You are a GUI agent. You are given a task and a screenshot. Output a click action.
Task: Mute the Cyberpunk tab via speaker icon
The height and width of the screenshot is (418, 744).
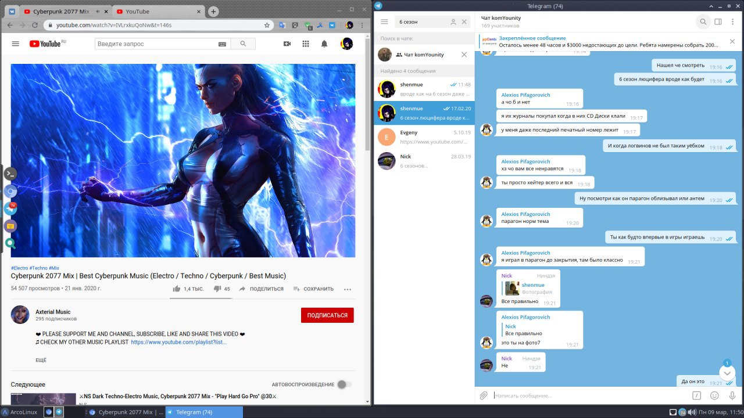click(96, 12)
